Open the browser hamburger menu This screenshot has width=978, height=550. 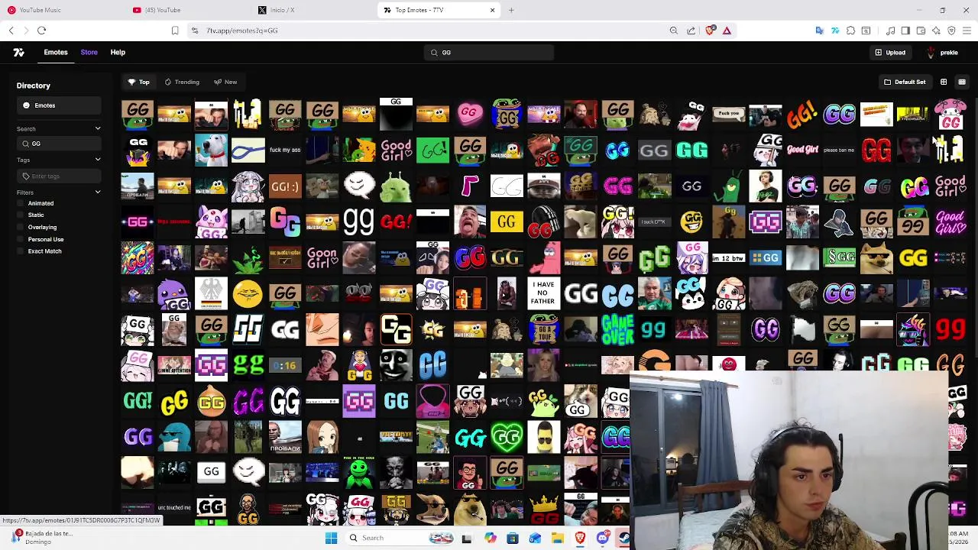[967, 31]
